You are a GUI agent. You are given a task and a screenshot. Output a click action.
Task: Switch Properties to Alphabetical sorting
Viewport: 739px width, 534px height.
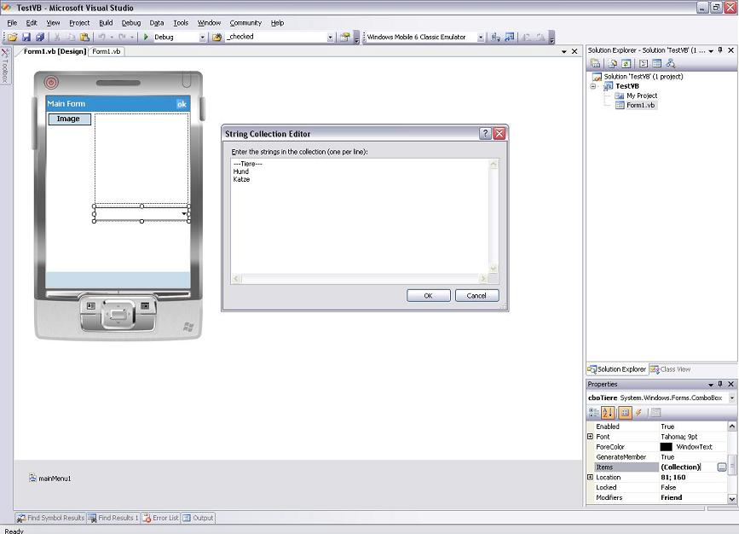608,413
